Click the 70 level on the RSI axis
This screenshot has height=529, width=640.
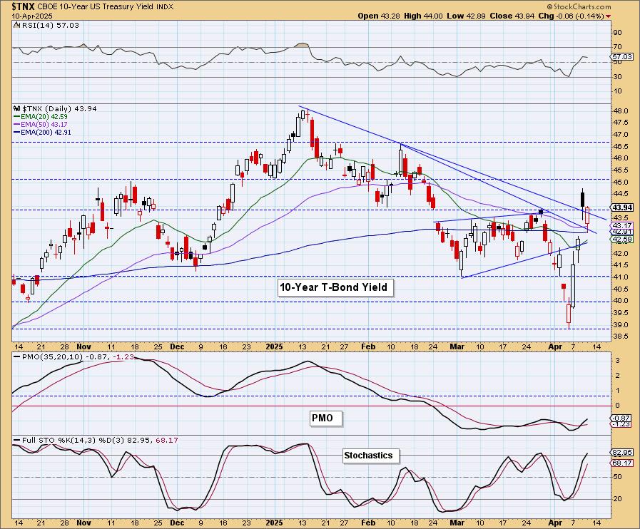click(x=618, y=47)
